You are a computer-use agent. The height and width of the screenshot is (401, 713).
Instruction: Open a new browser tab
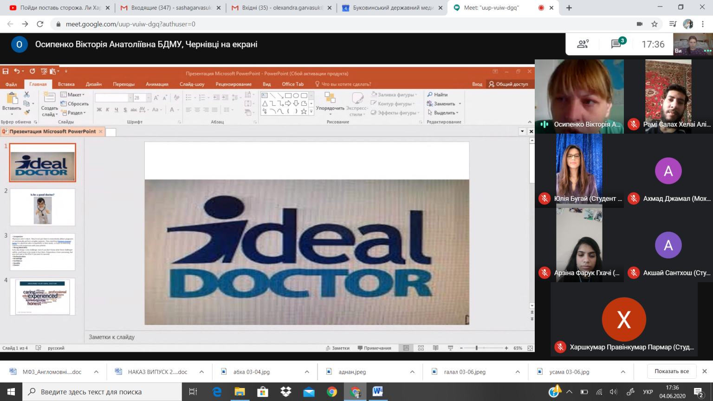point(569,8)
